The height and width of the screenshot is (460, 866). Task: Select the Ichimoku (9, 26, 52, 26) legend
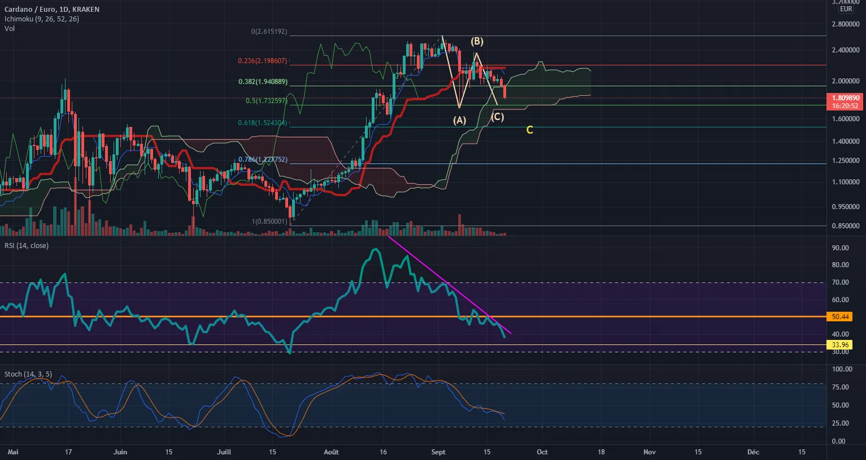tap(42, 19)
